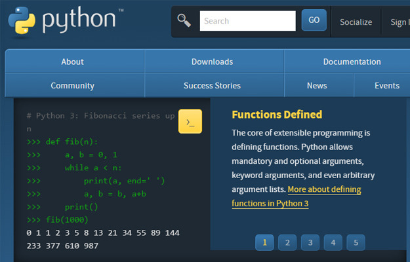
Task: Click the Fibonacci series comment line
Action: 100,122
